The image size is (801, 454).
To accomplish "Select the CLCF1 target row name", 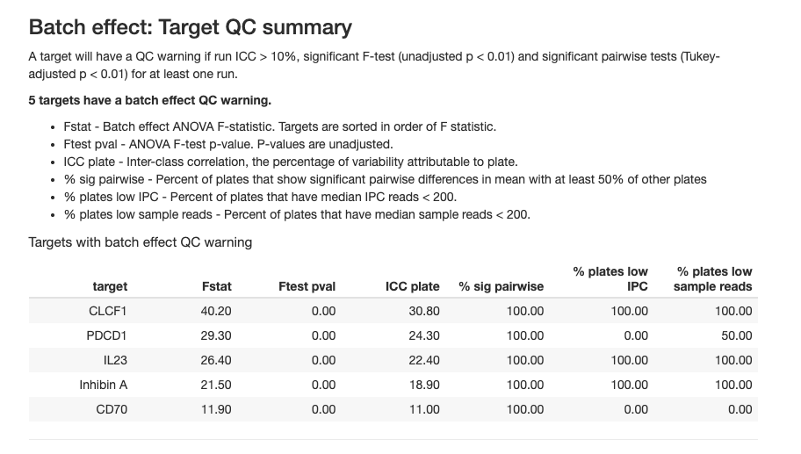I will tap(108, 311).
